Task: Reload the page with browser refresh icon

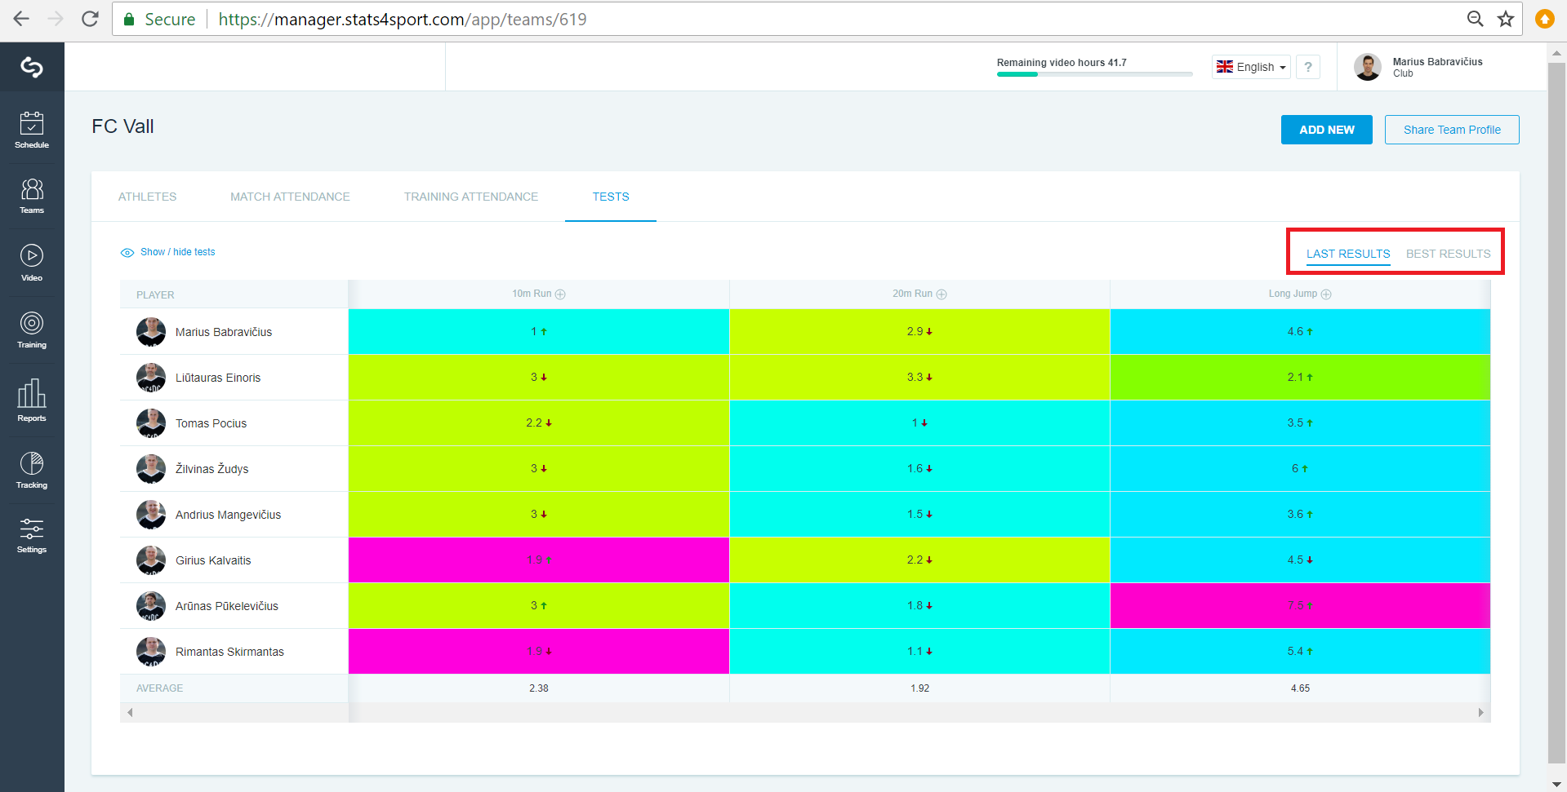Action: [x=90, y=19]
